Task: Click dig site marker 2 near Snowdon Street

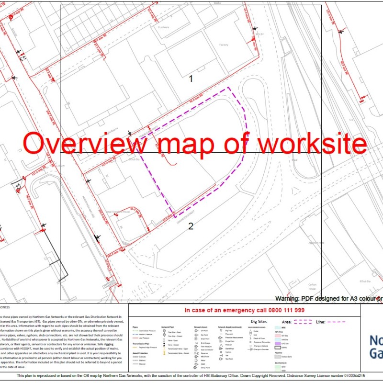Action: [x=190, y=225]
